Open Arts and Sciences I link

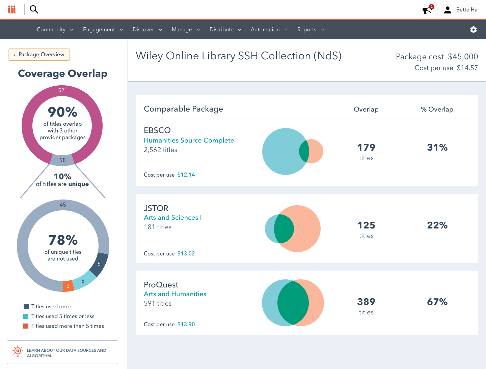[172, 217]
